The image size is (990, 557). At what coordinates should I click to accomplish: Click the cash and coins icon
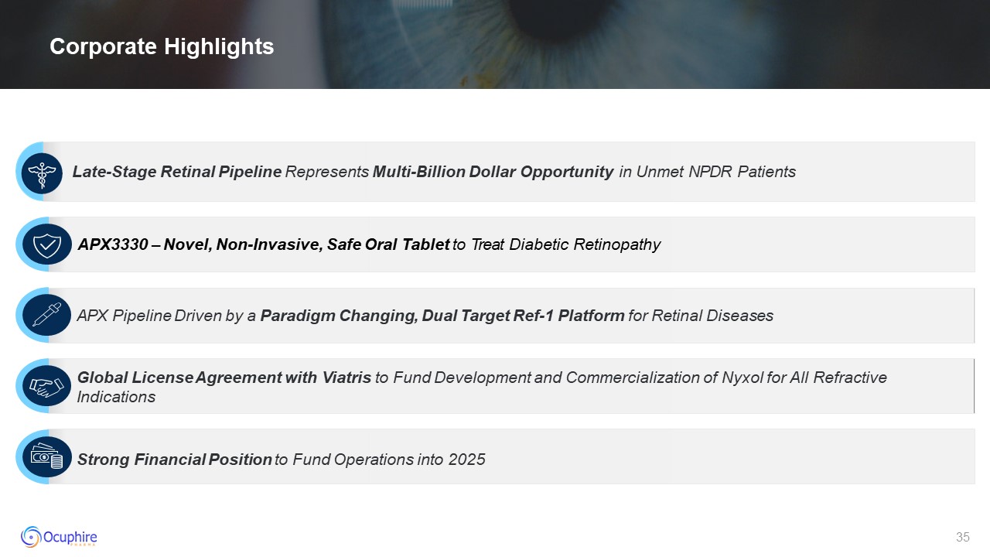[x=46, y=457]
